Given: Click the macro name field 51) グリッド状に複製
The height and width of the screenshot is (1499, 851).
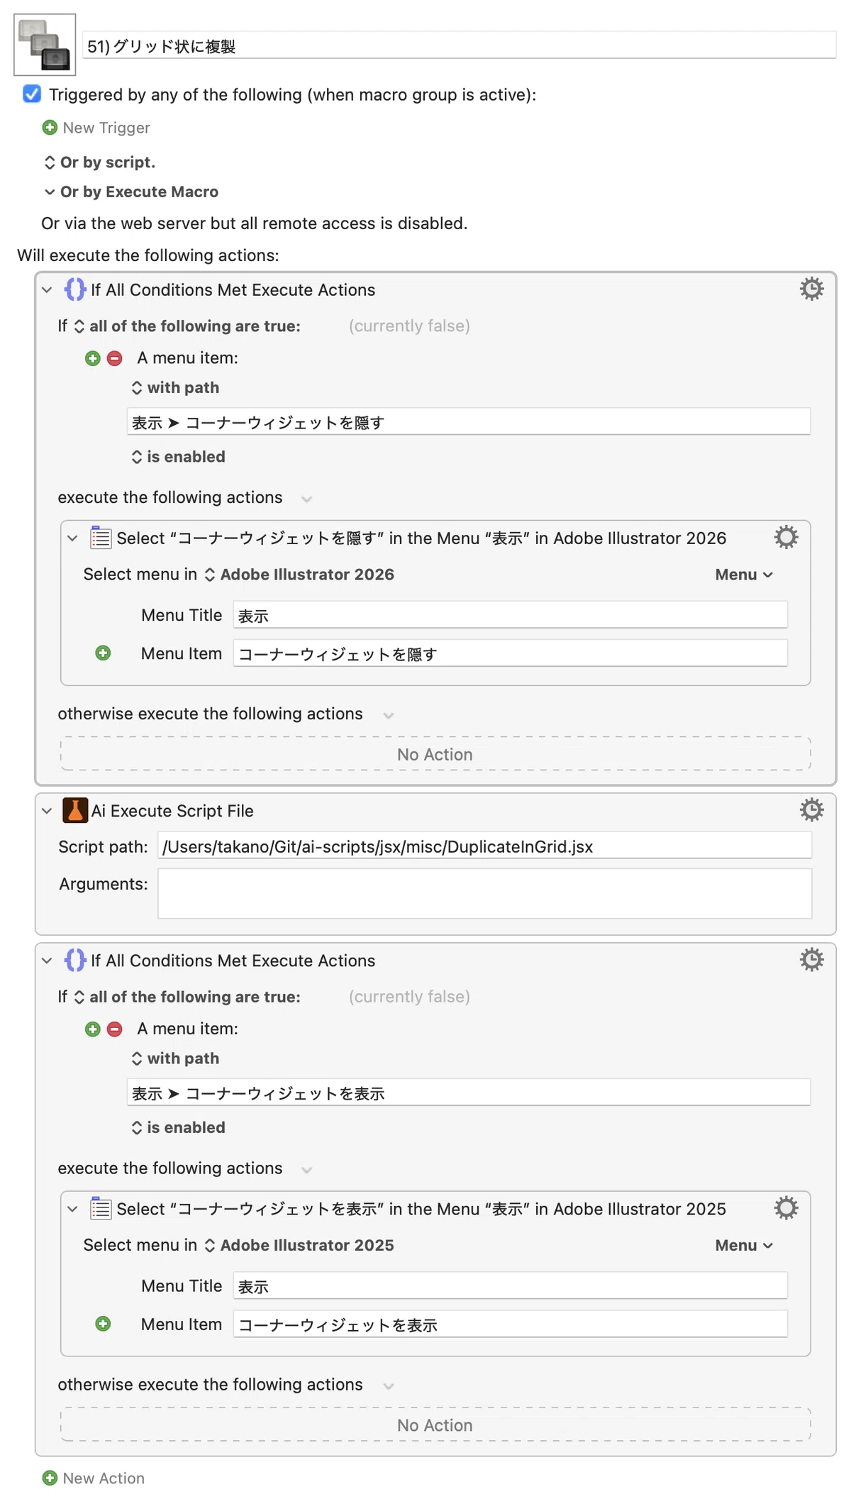Looking at the screenshot, I should click(x=460, y=46).
